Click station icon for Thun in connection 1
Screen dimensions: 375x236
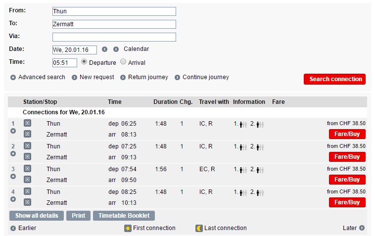(x=28, y=123)
